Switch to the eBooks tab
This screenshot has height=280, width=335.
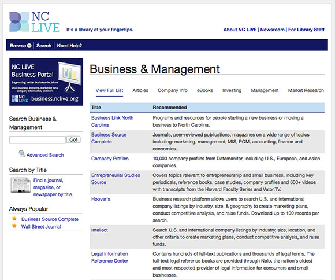[205, 90]
